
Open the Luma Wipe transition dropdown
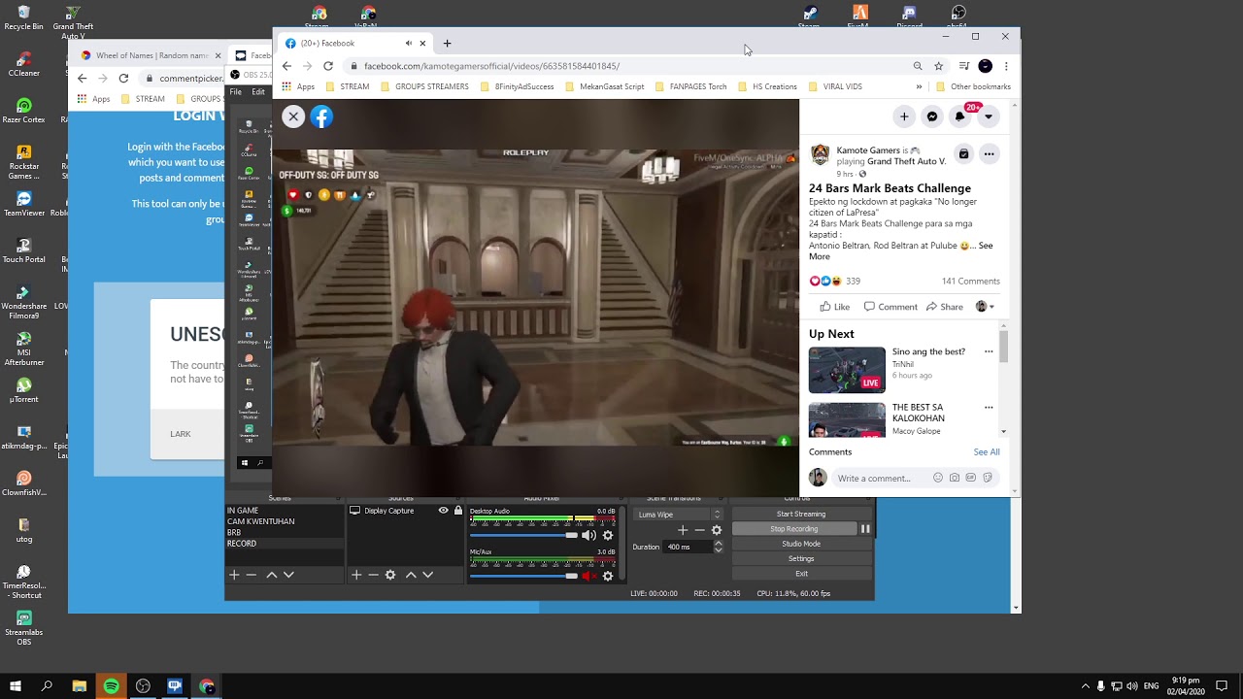(x=679, y=515)
